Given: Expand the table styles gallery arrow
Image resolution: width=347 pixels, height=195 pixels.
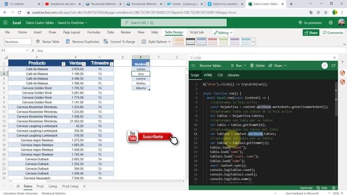Looking at the screenshot, I should pos(253,42).
